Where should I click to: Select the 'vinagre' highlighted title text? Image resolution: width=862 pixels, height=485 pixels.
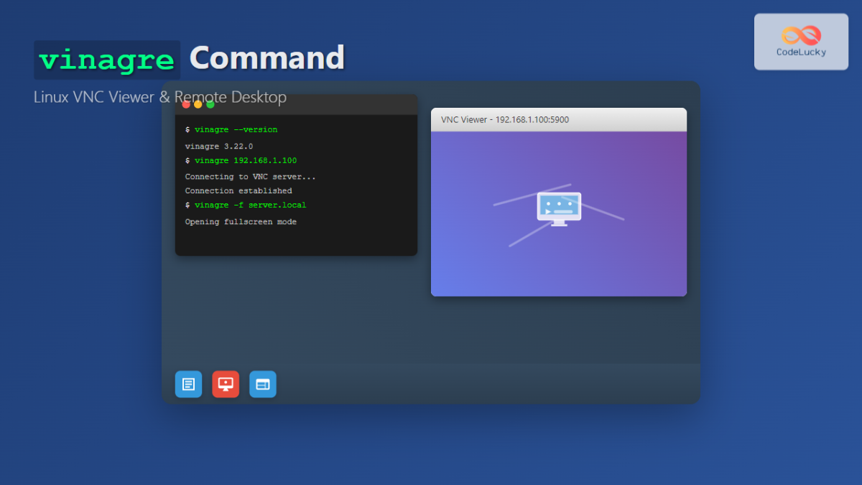106,59
